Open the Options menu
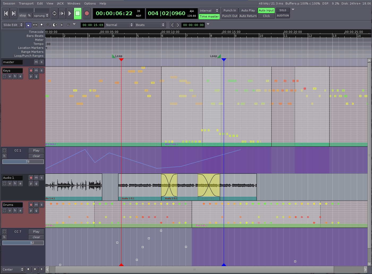 pos(90,3)
